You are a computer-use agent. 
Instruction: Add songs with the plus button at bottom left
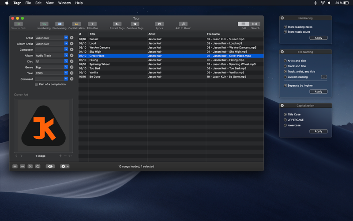pyautogui.click(x=15, y=166)
